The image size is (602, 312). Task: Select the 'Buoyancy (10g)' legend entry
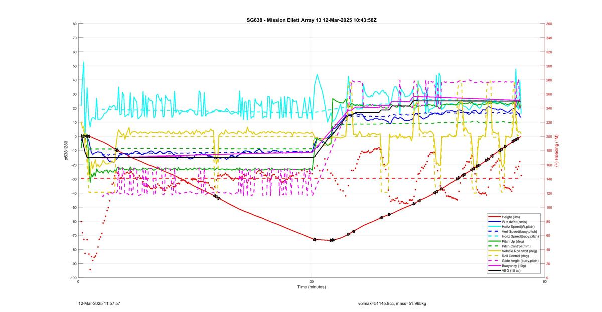(513, 266)
